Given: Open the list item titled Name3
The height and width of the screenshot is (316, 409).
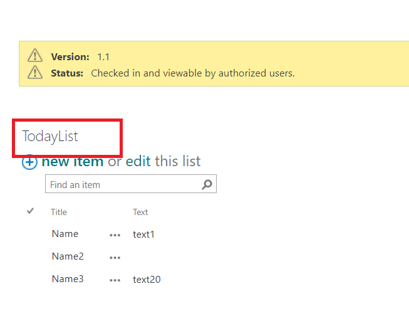Looking at the screenshot, I should 68,279.
